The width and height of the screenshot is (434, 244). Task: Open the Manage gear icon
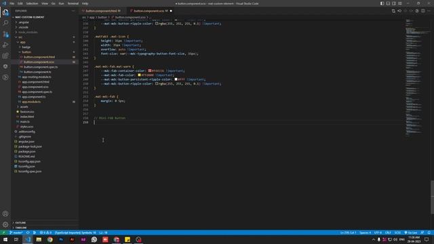tap(5, 224)
